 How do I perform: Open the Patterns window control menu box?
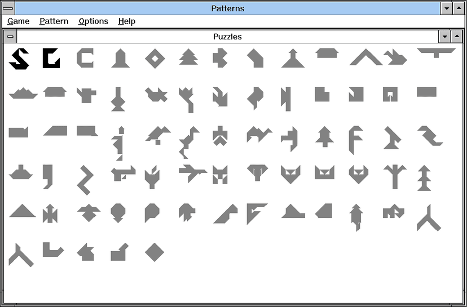click(8, 8)
